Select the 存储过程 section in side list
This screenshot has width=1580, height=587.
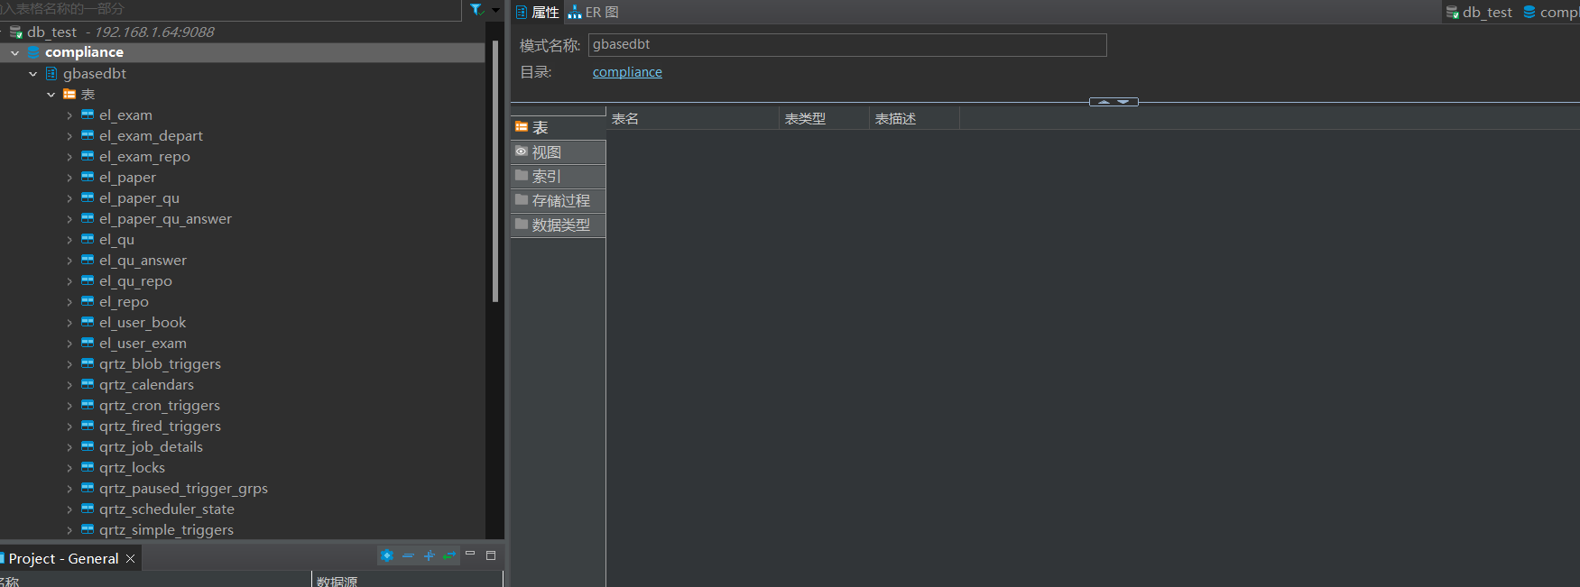pyautogui.click(x=559, y=201)
